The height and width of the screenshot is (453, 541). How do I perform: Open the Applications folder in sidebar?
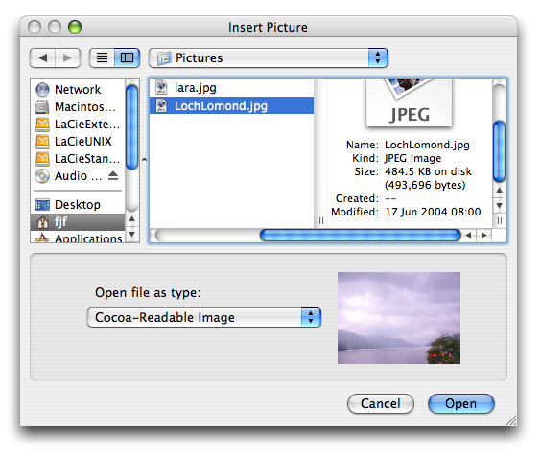(x=78, y=238)
